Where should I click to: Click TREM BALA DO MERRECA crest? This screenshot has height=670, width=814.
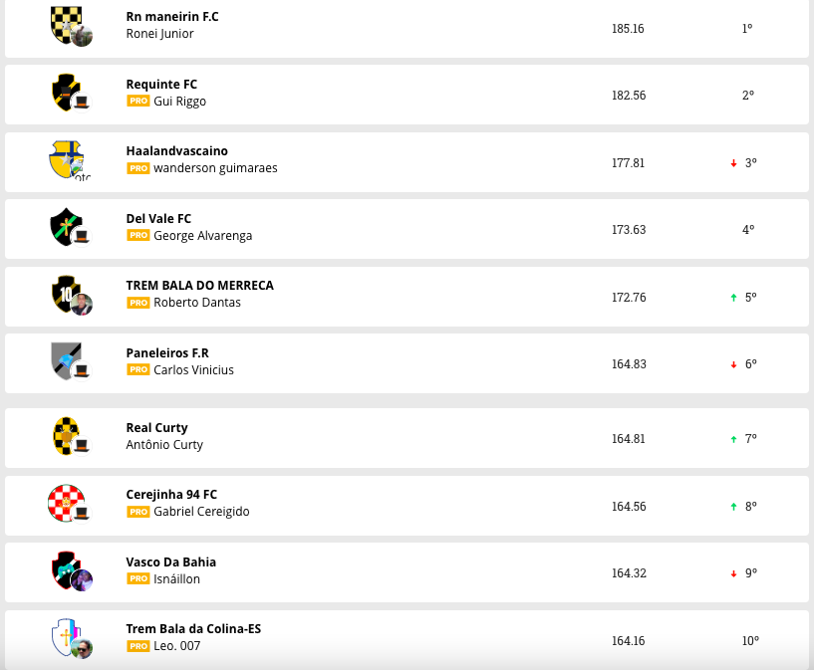(66, 294)
